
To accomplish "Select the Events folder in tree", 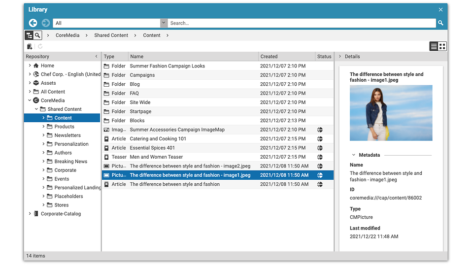I will click(62, 179).
